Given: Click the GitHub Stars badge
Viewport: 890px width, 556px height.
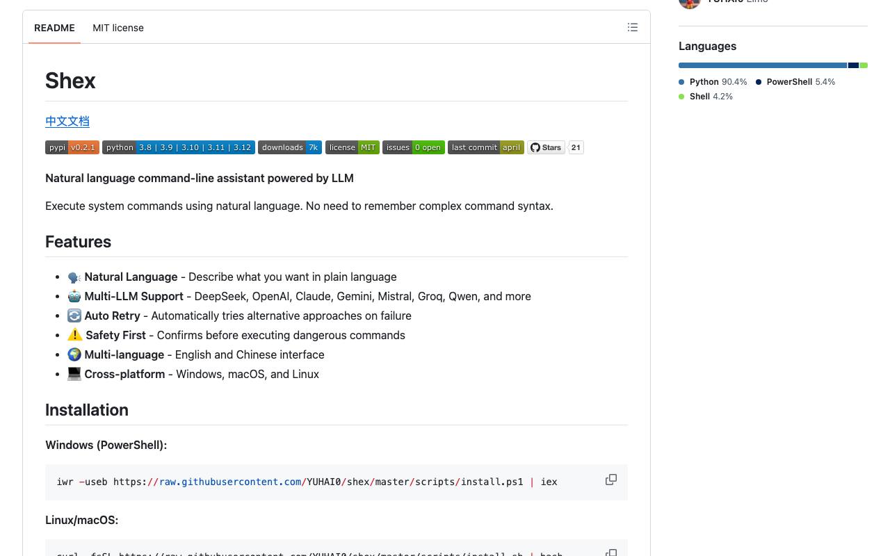Looking at the screenshot, I should pos(546,147).
